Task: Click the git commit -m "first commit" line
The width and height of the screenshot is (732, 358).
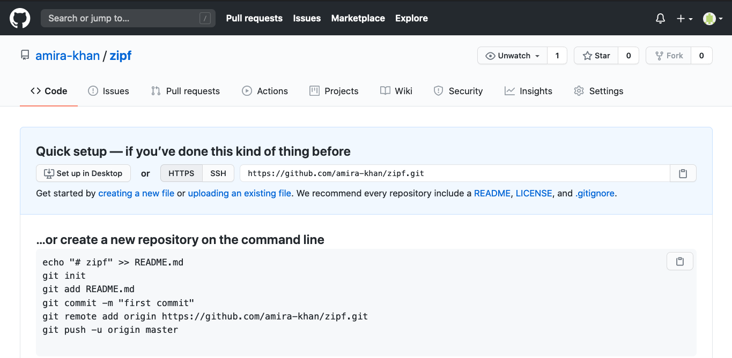Action: pyautogui.click(x=118, y=303)
